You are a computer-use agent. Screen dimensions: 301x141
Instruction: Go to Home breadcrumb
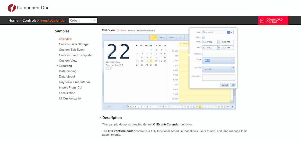(13, 20)
